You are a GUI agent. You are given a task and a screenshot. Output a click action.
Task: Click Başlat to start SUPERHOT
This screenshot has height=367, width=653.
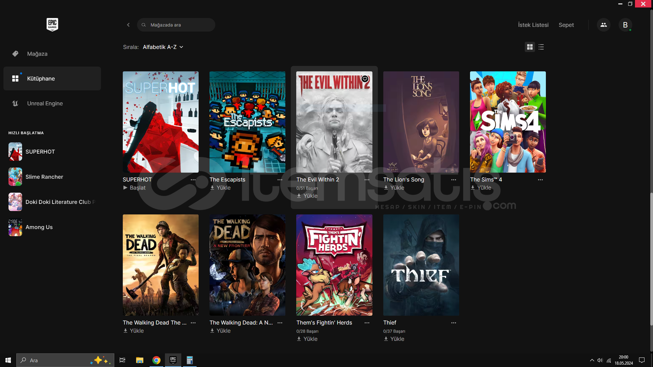(x=134, y=188)
